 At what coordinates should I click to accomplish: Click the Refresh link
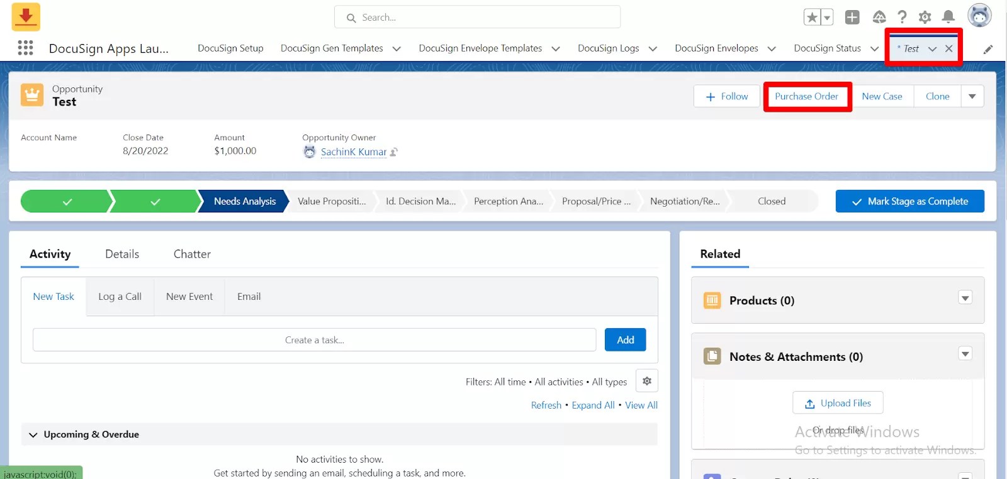[546, 405]
